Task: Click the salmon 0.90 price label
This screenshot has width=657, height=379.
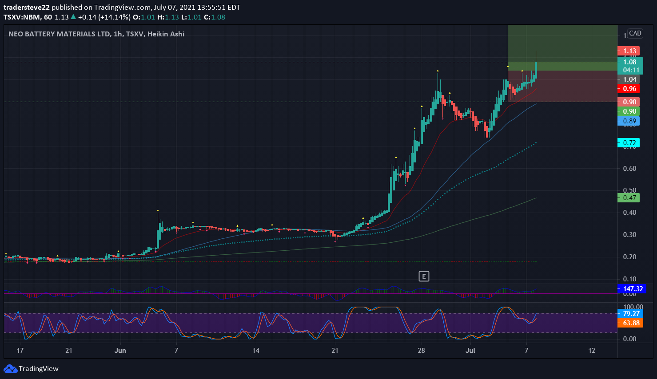Action: tap(629, 102)
